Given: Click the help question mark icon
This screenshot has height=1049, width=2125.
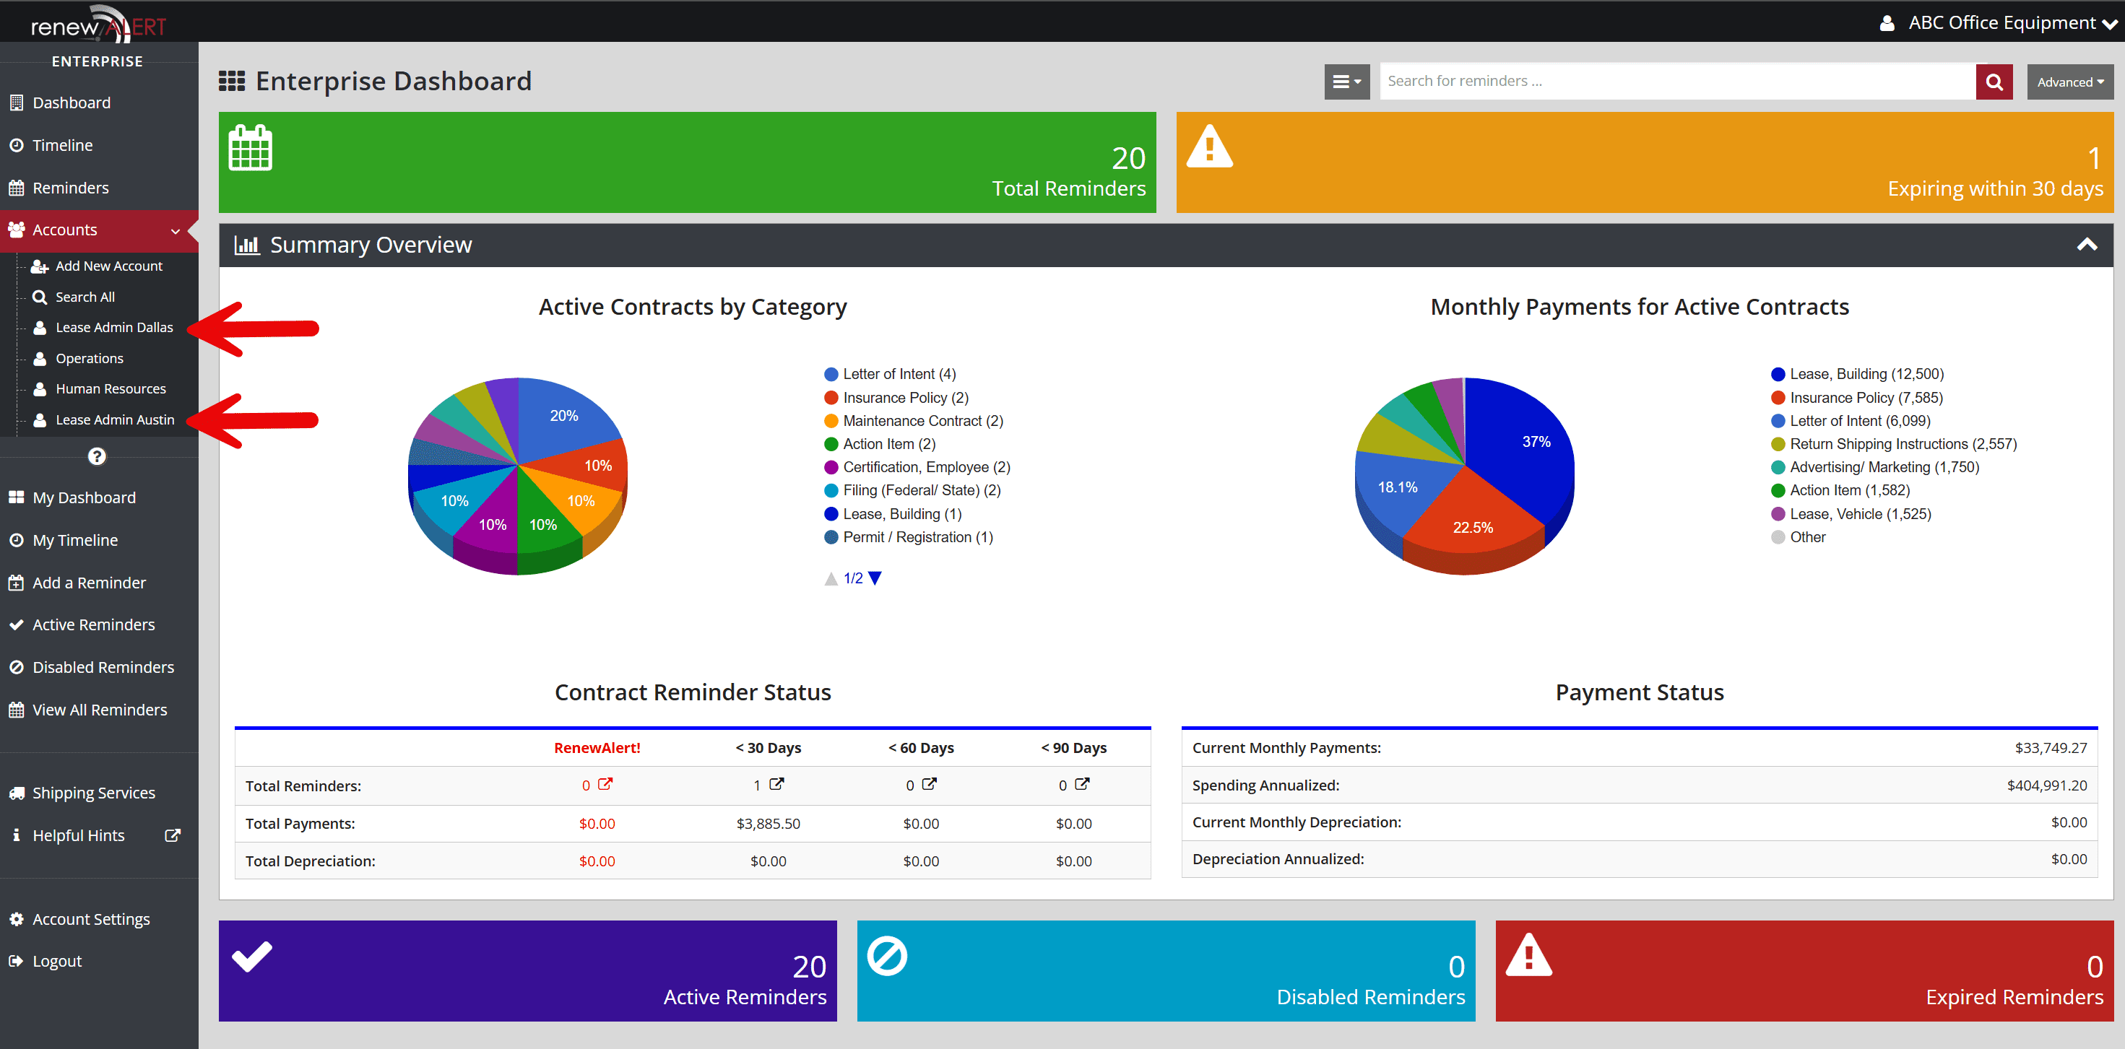Looking at the screenshot, I should pos(98,456).
